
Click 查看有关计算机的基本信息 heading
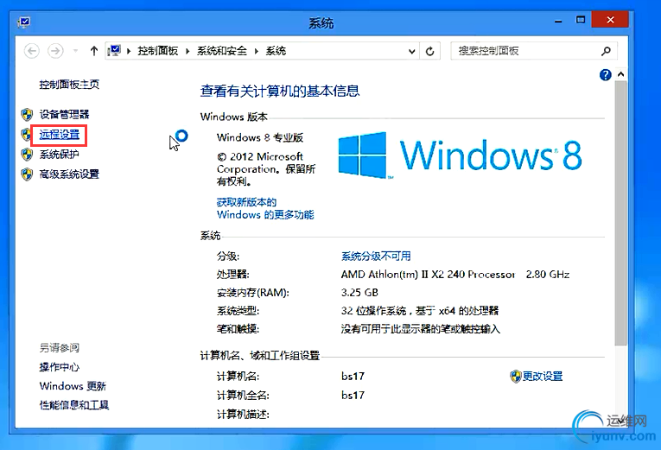point(280,91)
